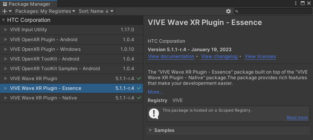Collapse the HTC Corporation group
This screenshot has width=313, height=140.
pos(3,20)
